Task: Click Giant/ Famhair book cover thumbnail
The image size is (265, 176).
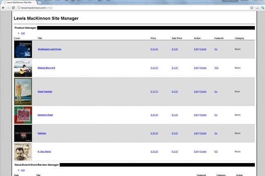Action: pyautogui.click(x=23, y=91)
